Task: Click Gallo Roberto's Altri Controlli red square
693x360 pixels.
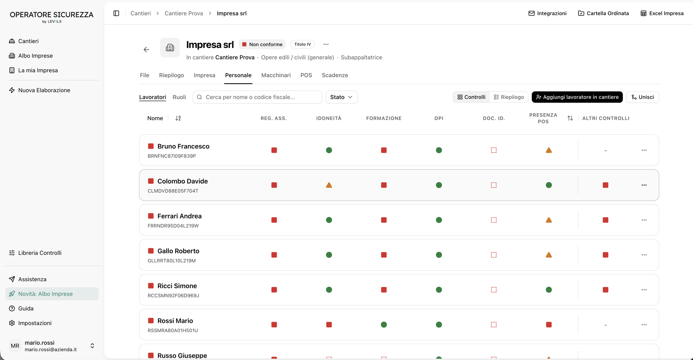Action: point(605,255)
